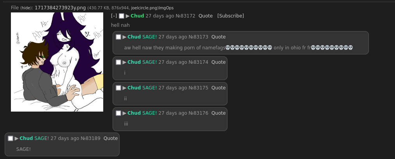Open post menu arrow for post №83172
Image resolution: width=395 pixels, height=159 pixels.
pyautogui.click(x=127, y=16)
